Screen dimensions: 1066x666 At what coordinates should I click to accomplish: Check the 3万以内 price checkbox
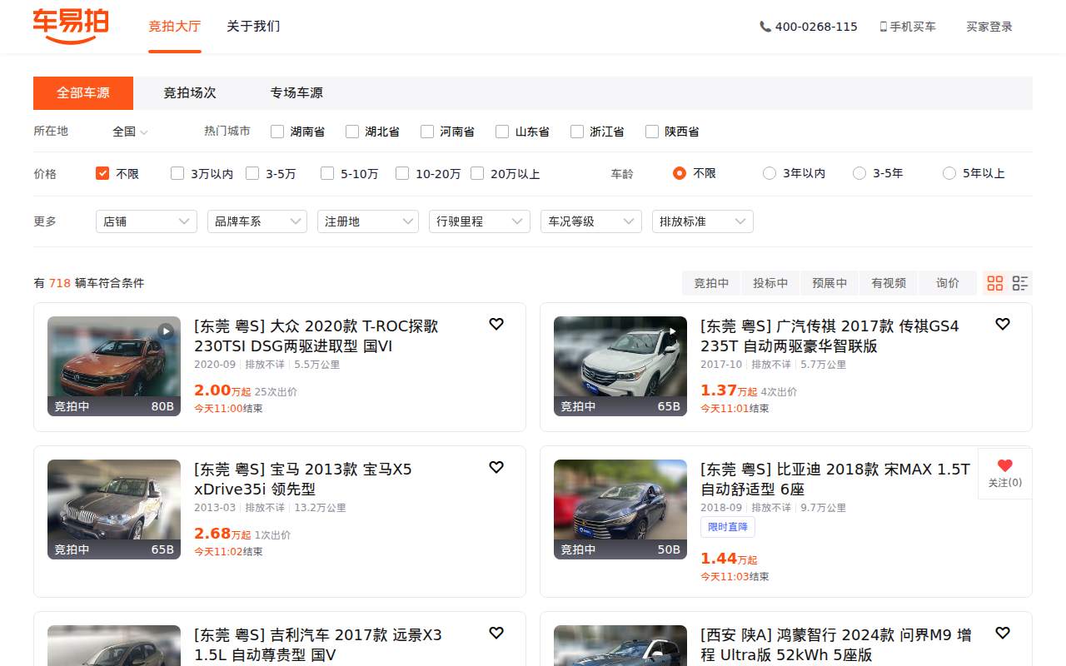[177, 173]
